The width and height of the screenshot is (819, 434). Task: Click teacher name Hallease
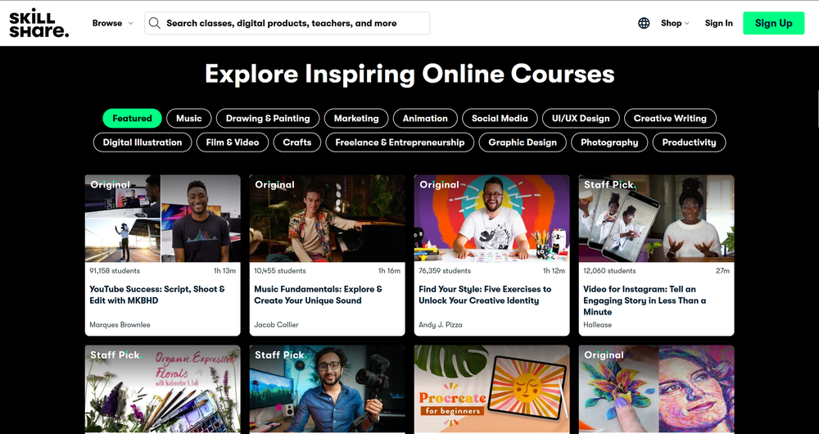597,325
